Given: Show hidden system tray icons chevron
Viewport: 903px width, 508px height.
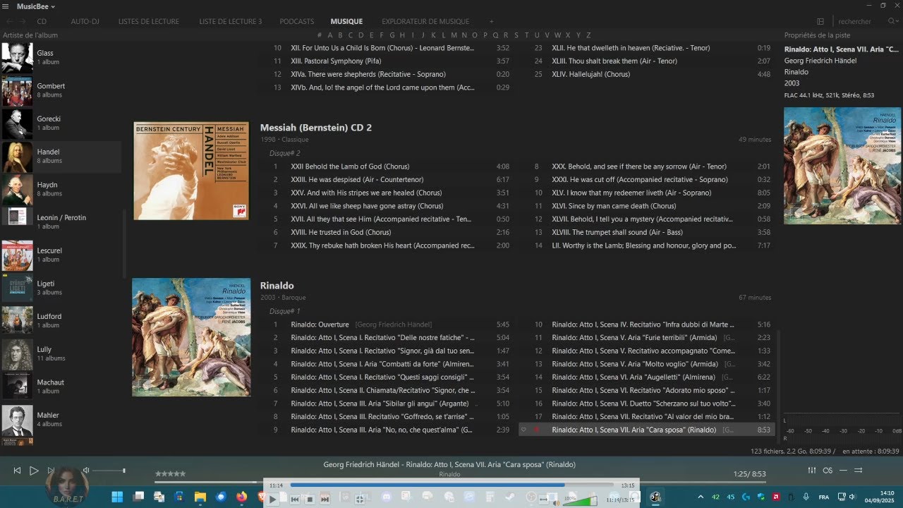Looking at the screenshot, I should point(701,497).
